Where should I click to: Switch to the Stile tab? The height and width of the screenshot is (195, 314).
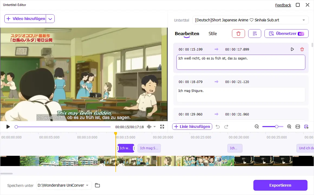click(x=213, y=34)
